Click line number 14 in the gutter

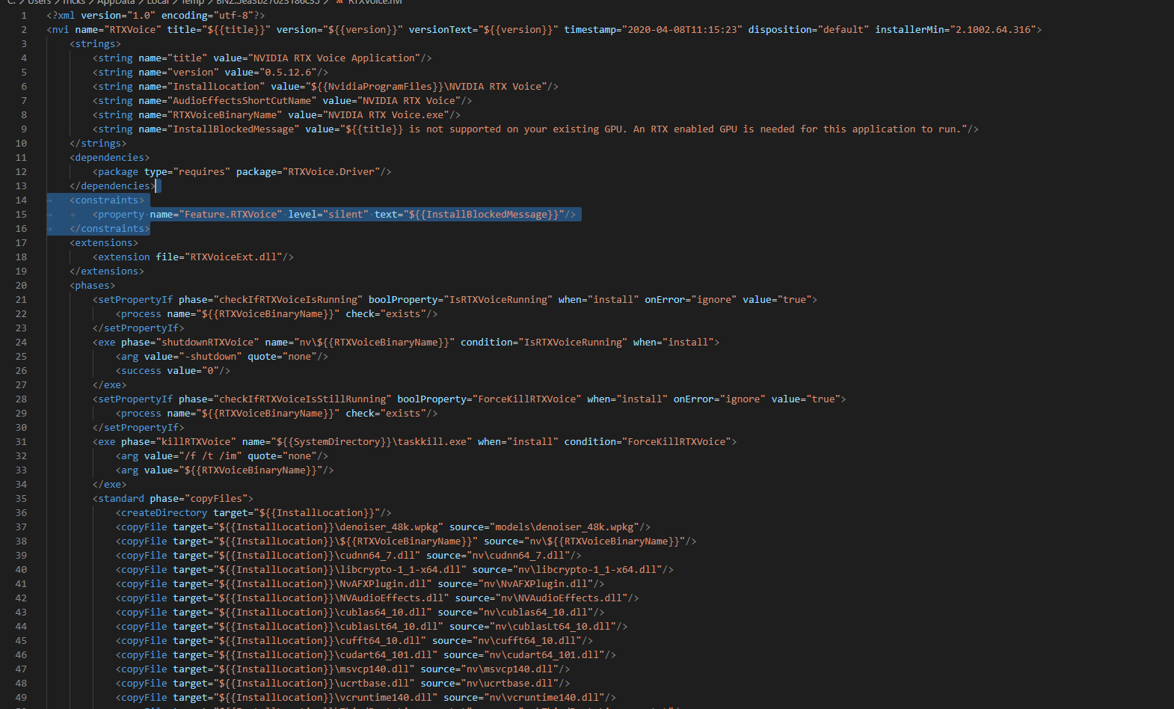[21, 200]
